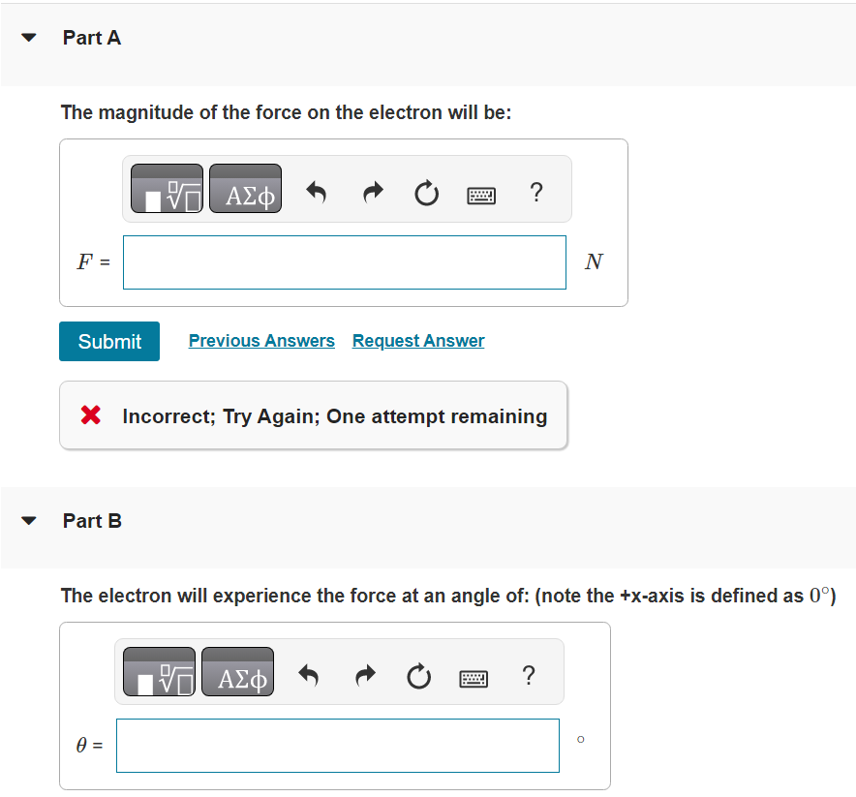Click the undo arrow in Part B toolbar

click(310, 675)
